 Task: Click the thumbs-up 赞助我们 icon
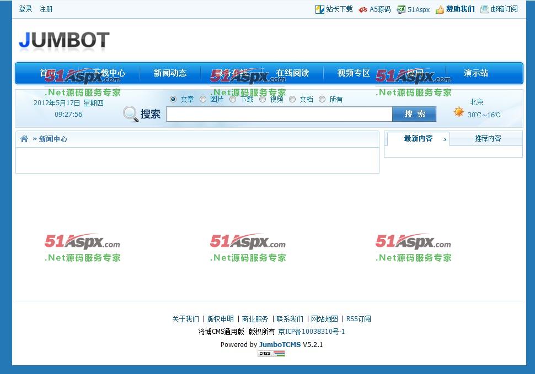click(x=440, y=9)
